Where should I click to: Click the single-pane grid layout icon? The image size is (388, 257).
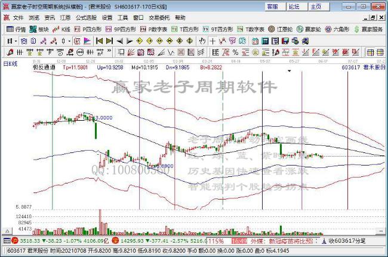tap(370, 52)
